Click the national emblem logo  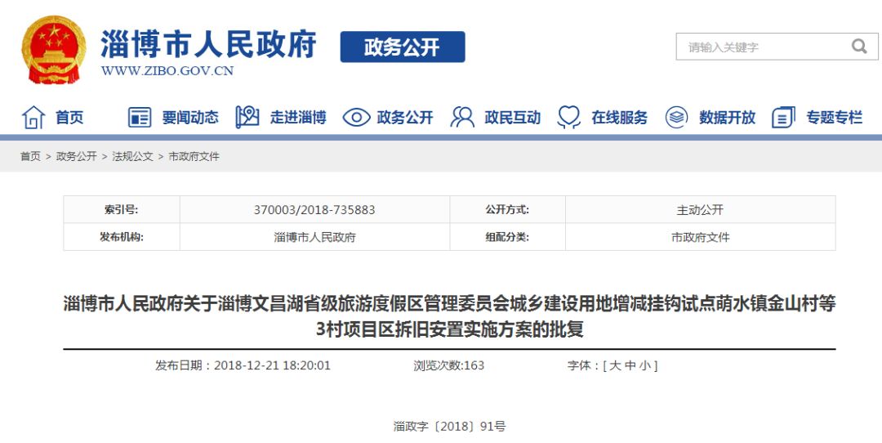coord(54,50)
